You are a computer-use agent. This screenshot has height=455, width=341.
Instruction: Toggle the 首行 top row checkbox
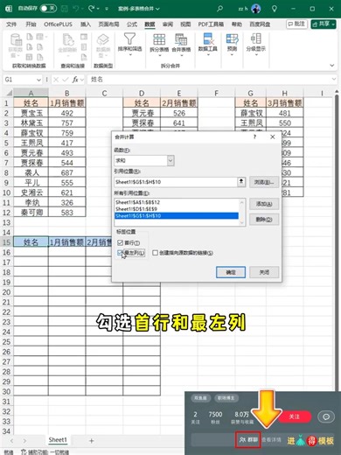tap(120, 242)
